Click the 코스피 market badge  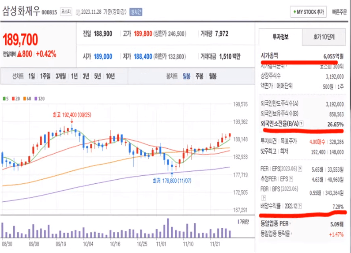[x=66, y=11]
